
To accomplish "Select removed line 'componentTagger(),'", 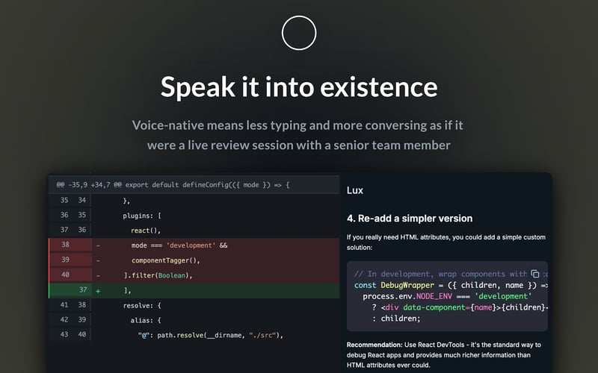I will tap(165, 260).
